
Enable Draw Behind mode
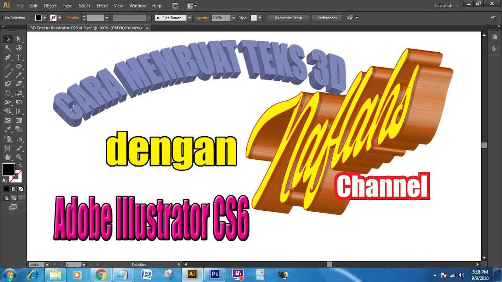coord(14,198)
